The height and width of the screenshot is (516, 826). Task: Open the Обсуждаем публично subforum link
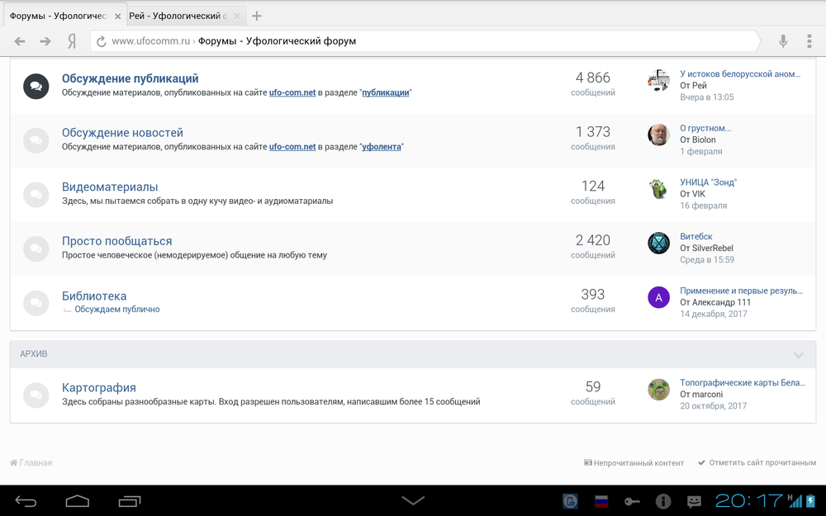click(x=116, y=310)
